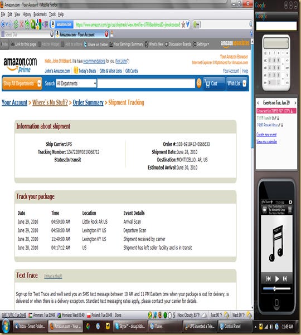Image resolution: width=301 pixels, height=335 pixels.
Task: Click Create new event in calendar gadget
Action: click(x=266, y=134)
